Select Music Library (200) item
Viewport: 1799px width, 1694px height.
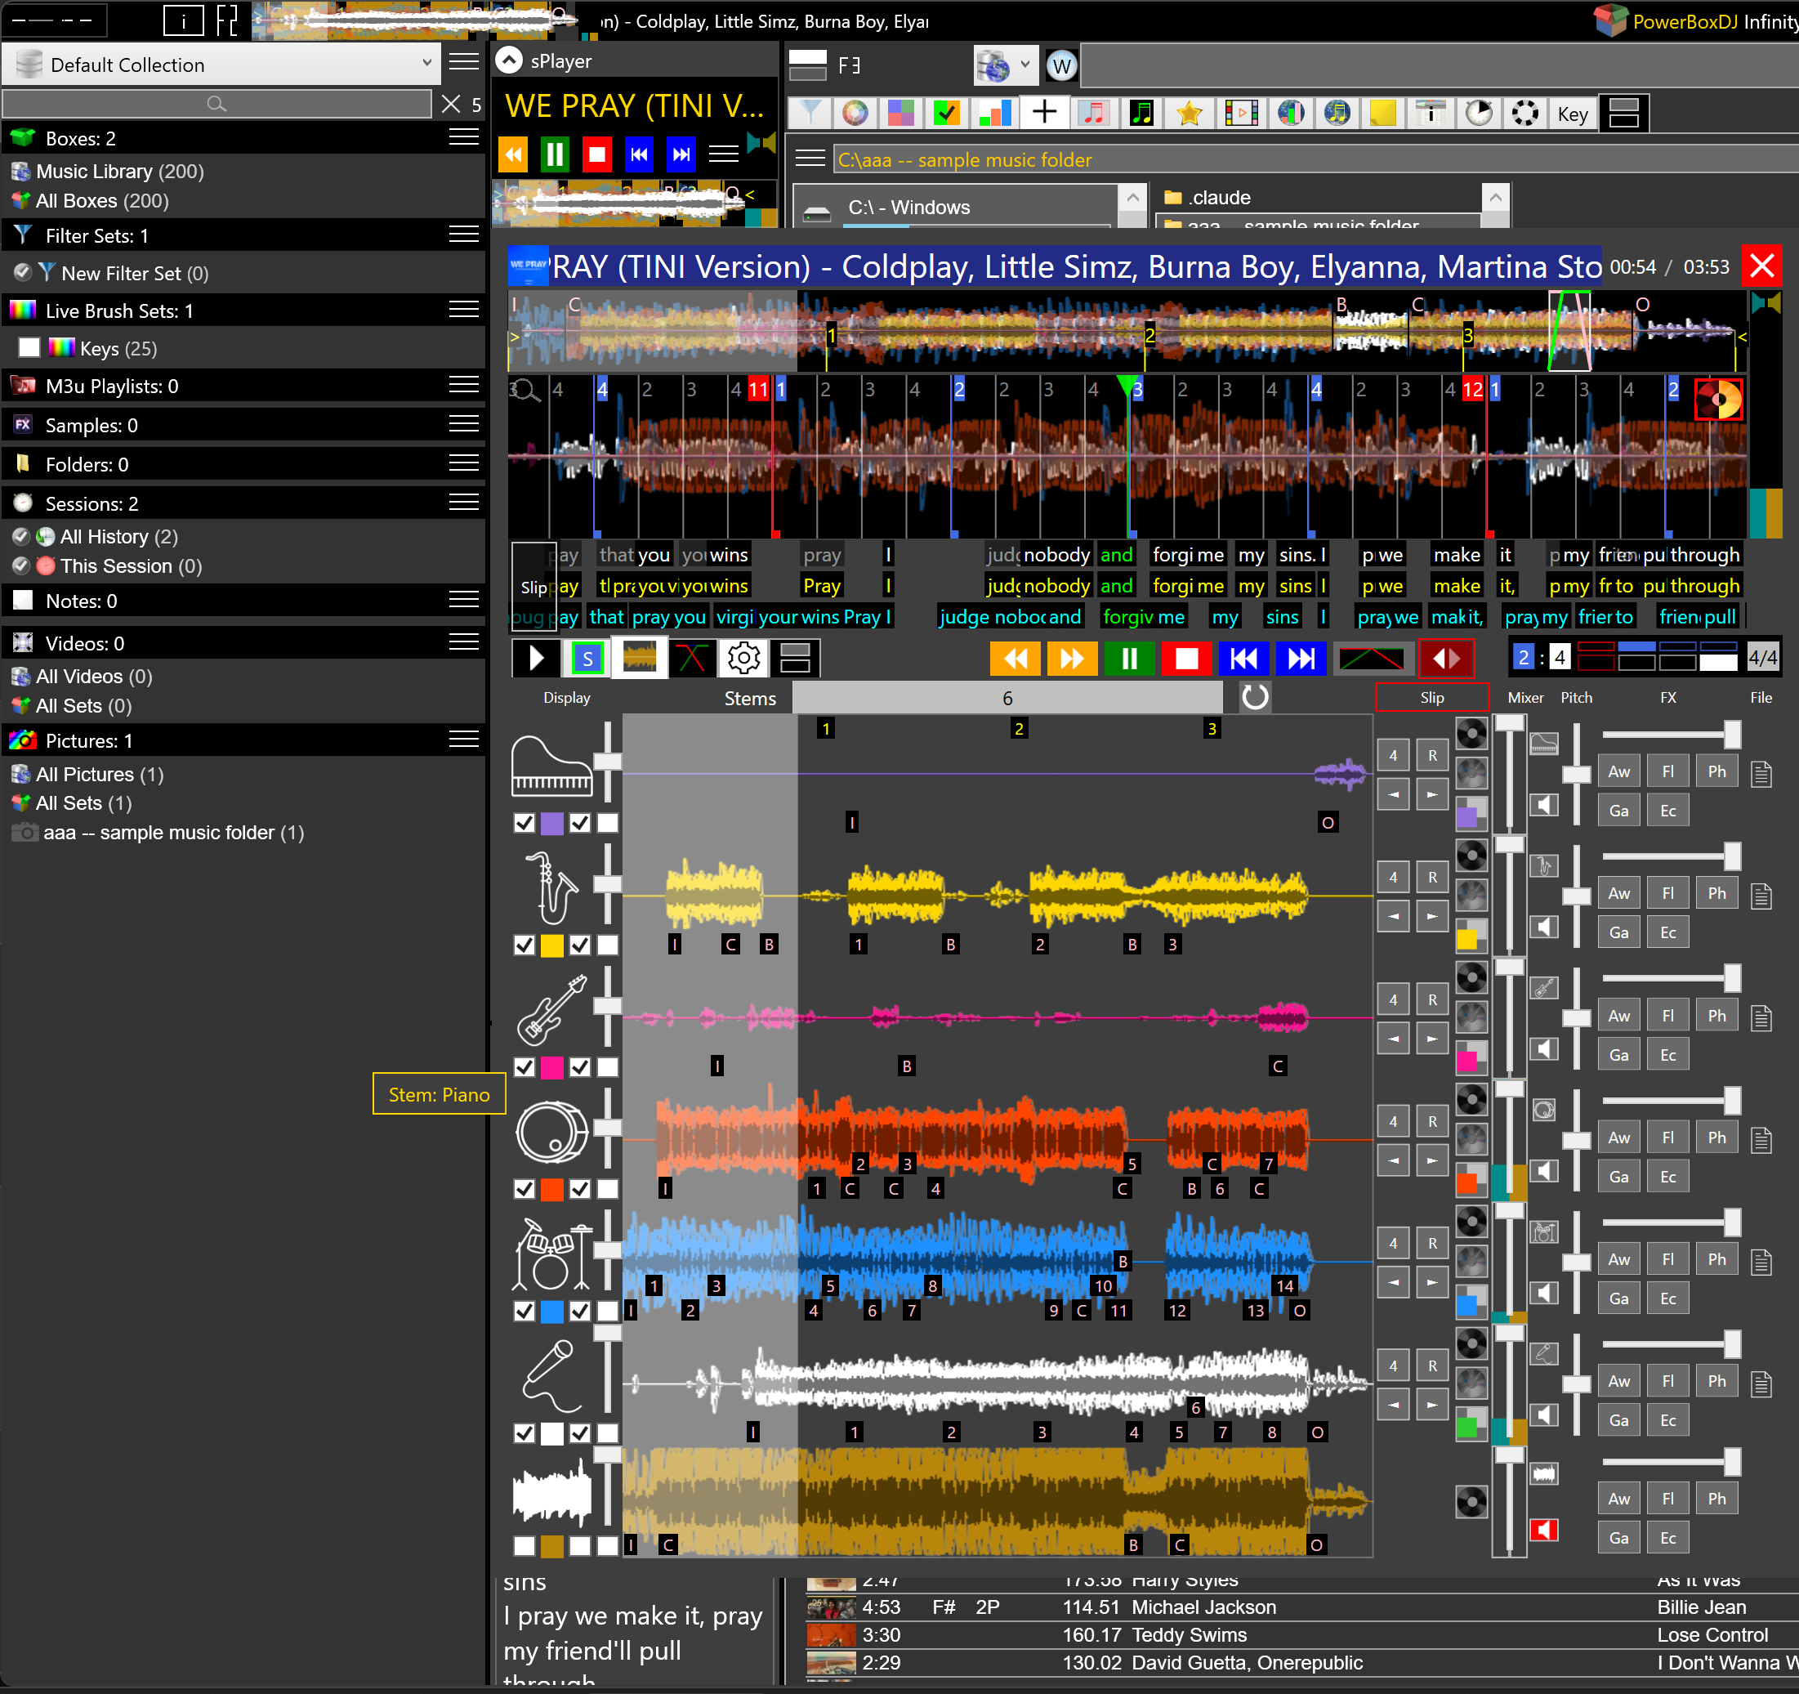(119, 171)
